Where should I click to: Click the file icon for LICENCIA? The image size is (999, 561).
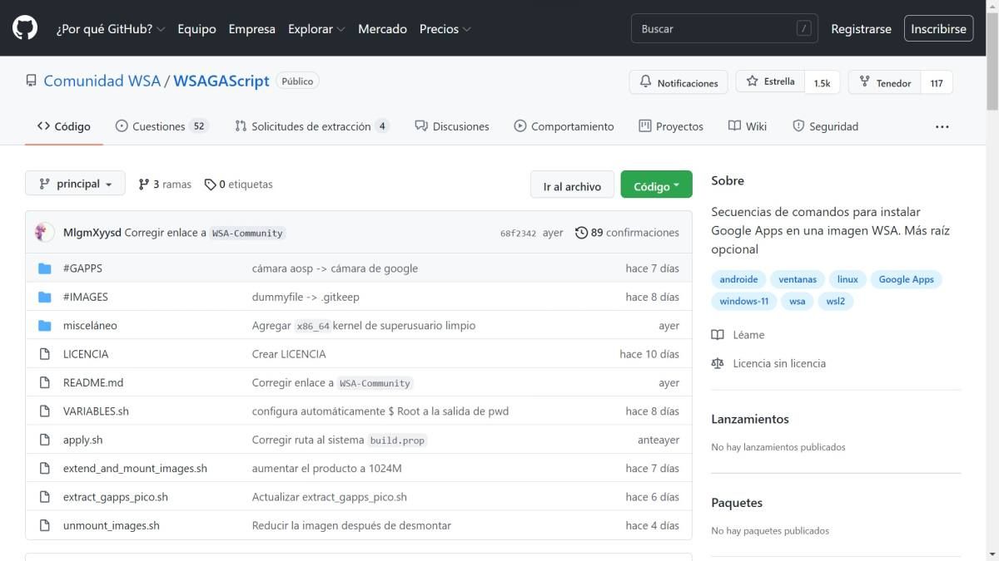[x=45, y=354]
